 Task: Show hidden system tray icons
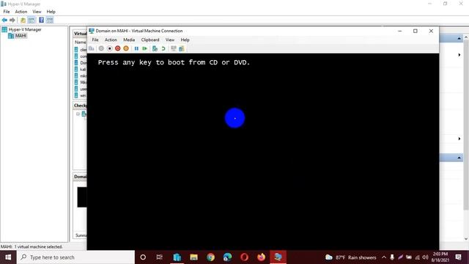[x=384, y=257]
